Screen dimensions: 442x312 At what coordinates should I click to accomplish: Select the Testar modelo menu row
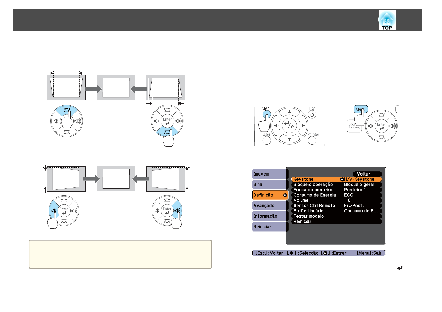coord(337,216)
